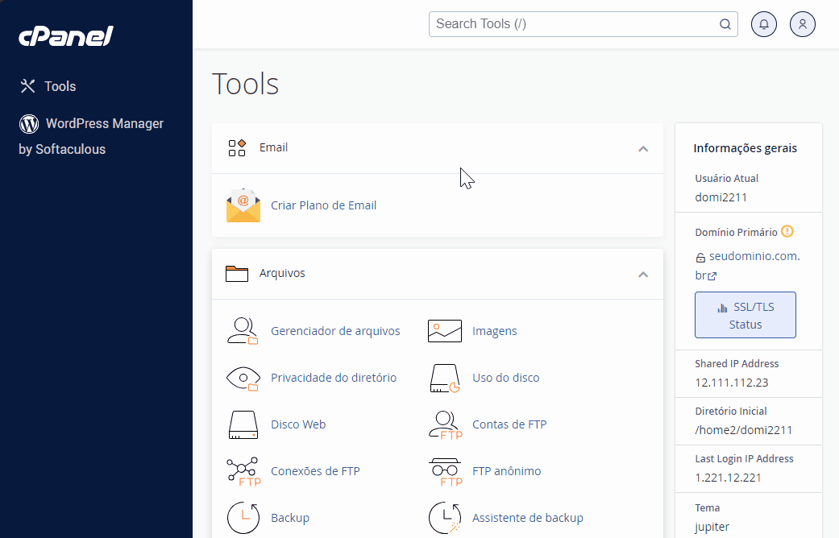Screen dimensions: 839x538
Task: Click the Email section grid icon
Action: (x=236, y=147)
